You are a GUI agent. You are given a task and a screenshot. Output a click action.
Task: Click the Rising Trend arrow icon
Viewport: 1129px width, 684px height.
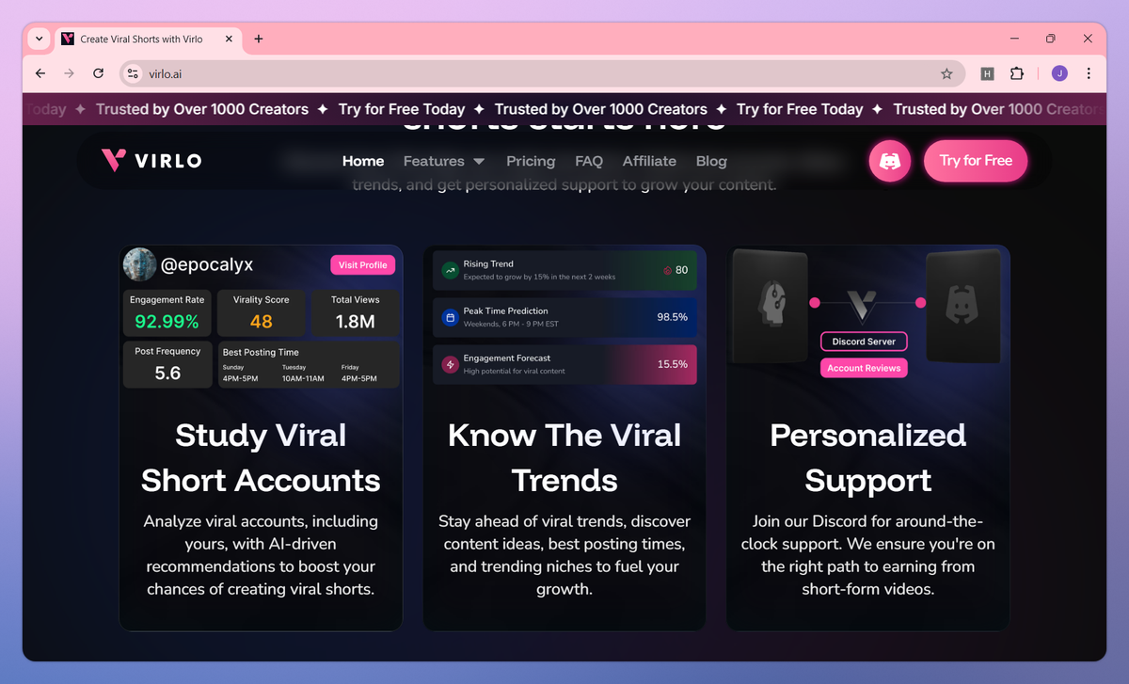[x=450, y=270]
